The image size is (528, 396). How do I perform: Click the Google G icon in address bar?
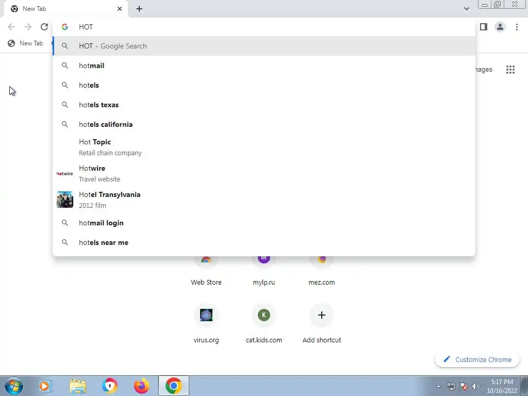point(64,27)
